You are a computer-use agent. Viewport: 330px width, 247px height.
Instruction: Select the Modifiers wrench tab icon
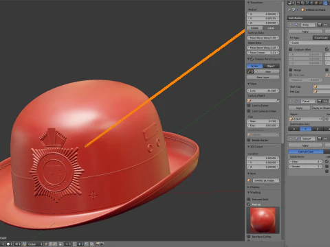click(326, 3)
